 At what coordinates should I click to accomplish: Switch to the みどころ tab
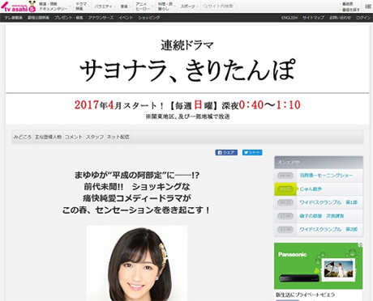click(x=23, y=137)
